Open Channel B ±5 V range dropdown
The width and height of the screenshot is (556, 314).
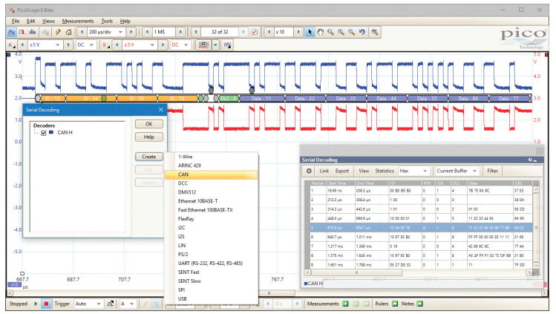152,45
